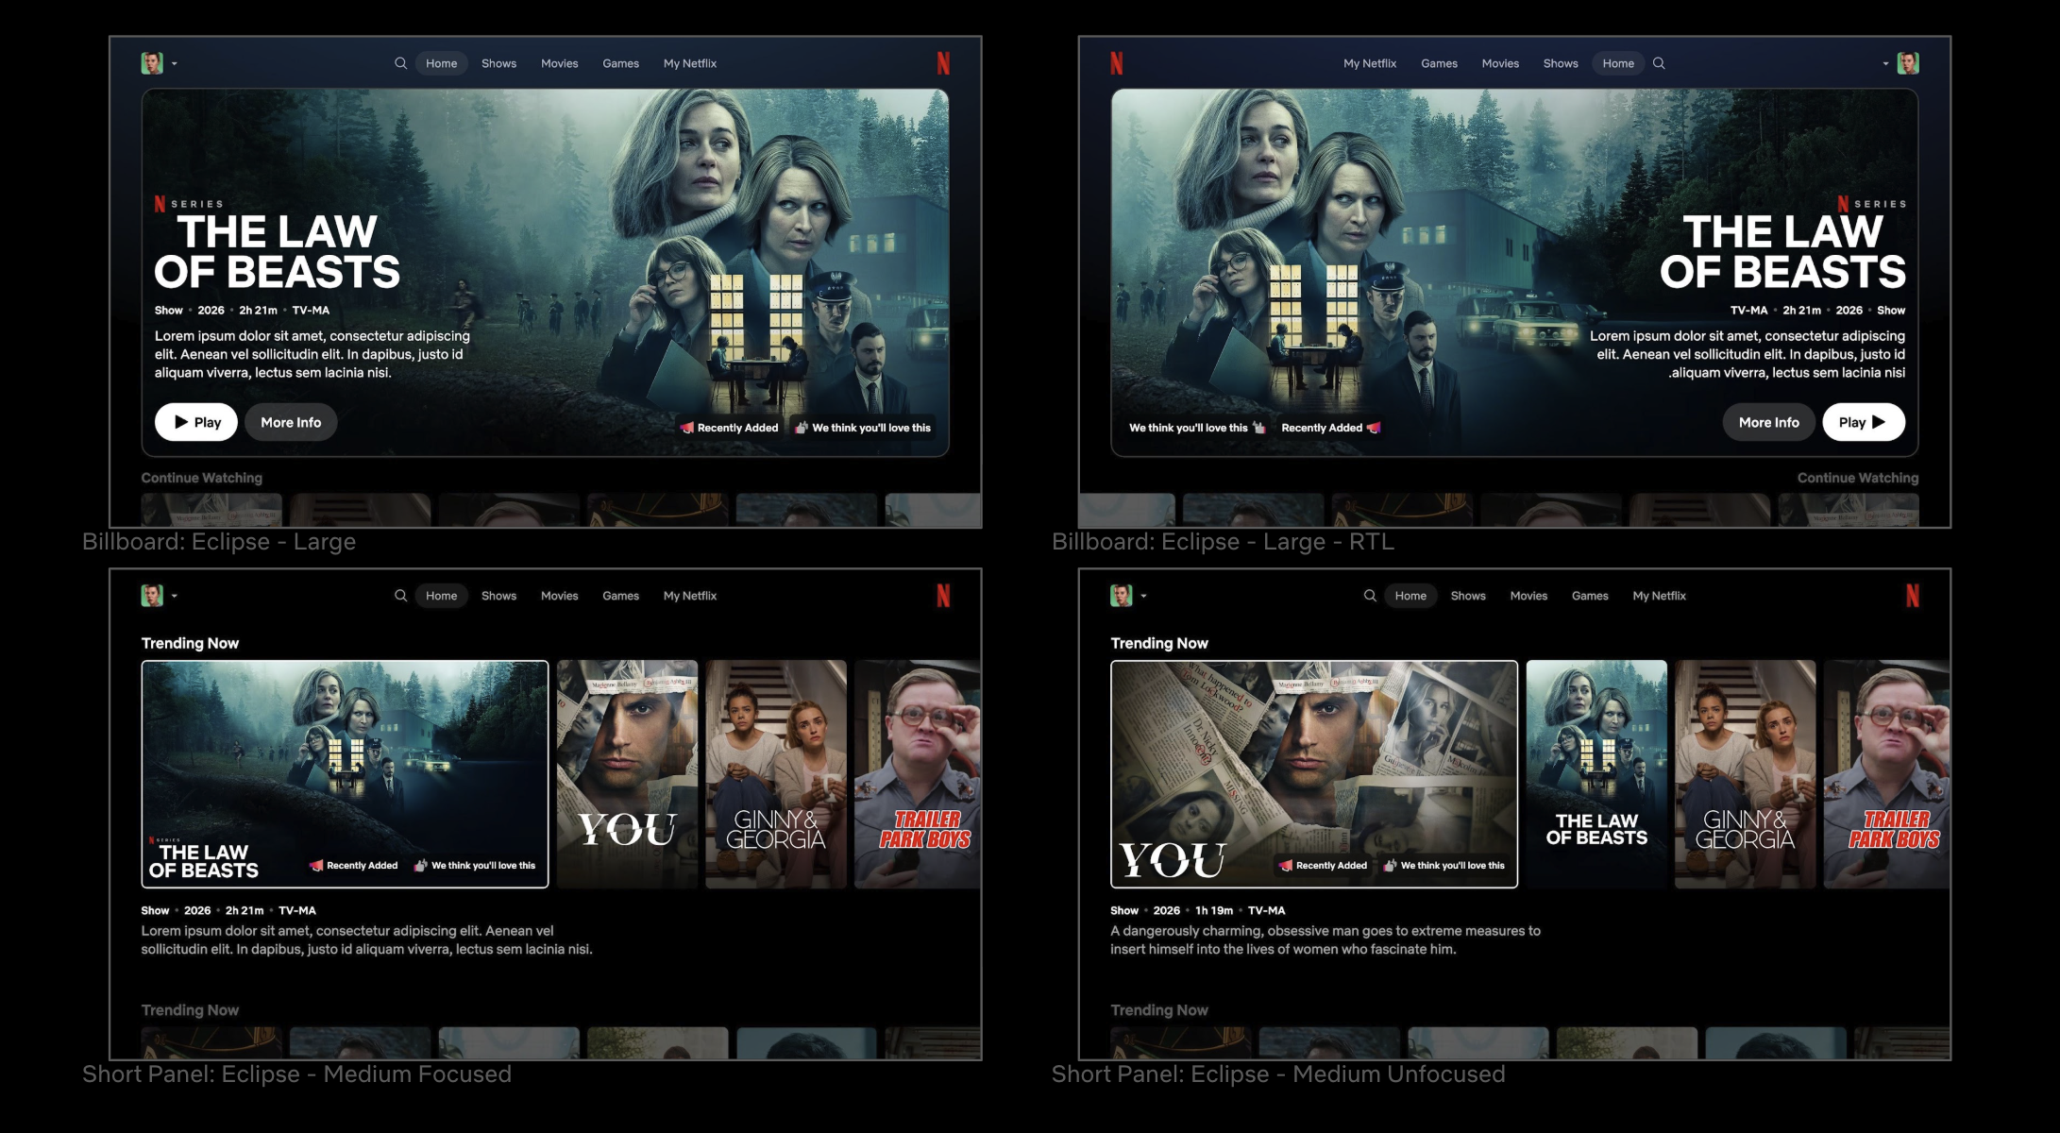
Task: Click Continue Watching heading in Large RTL panel
Action: tap(1858, 478)
